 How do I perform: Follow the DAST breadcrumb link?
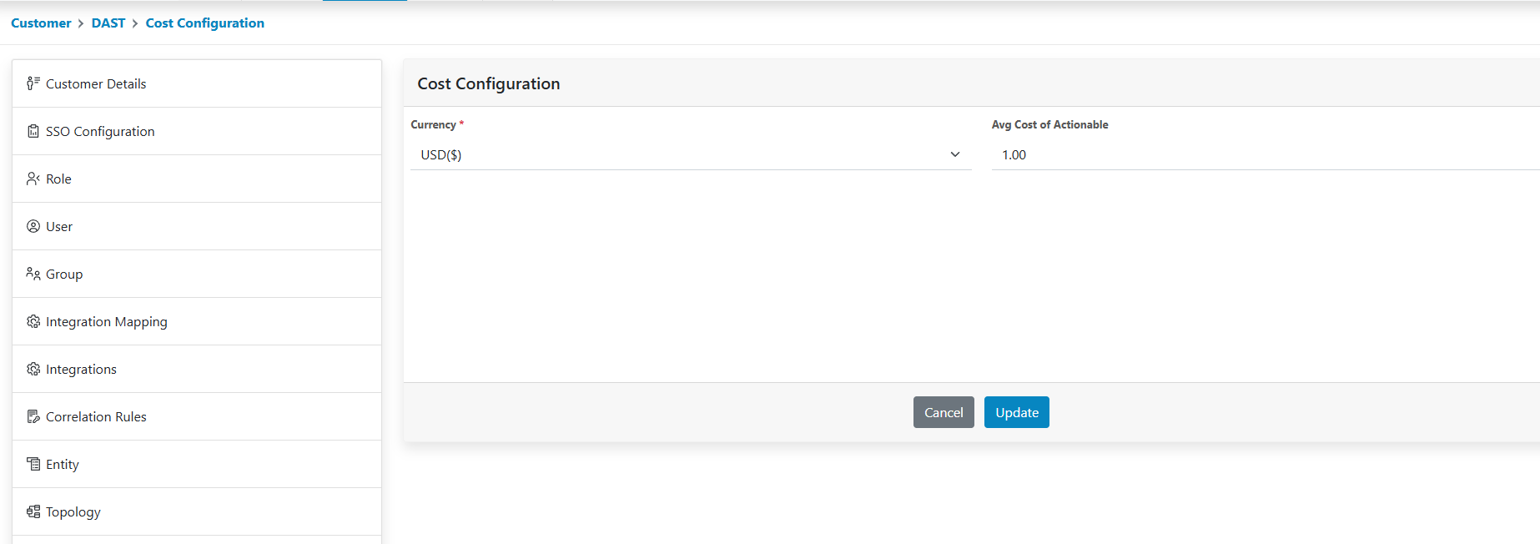108,23
